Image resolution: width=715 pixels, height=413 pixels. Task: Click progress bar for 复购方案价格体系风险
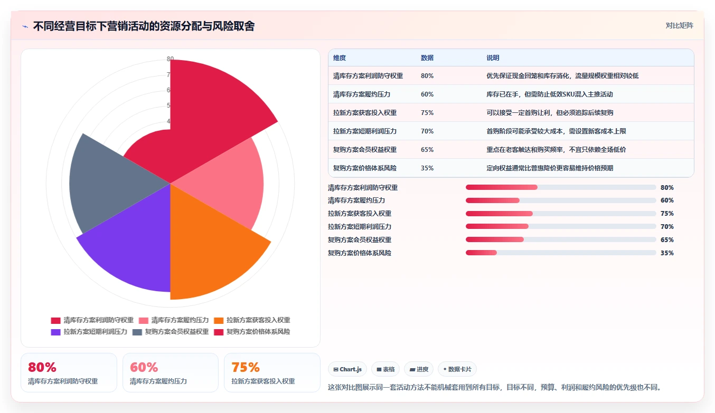click(x=561, y=253)
